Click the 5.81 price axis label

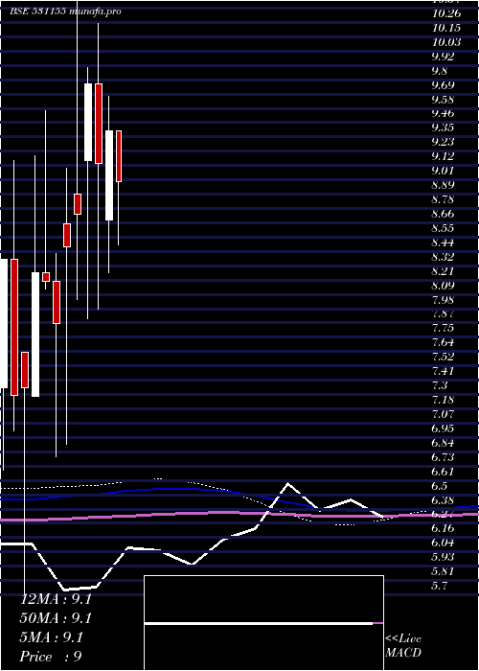444,571
